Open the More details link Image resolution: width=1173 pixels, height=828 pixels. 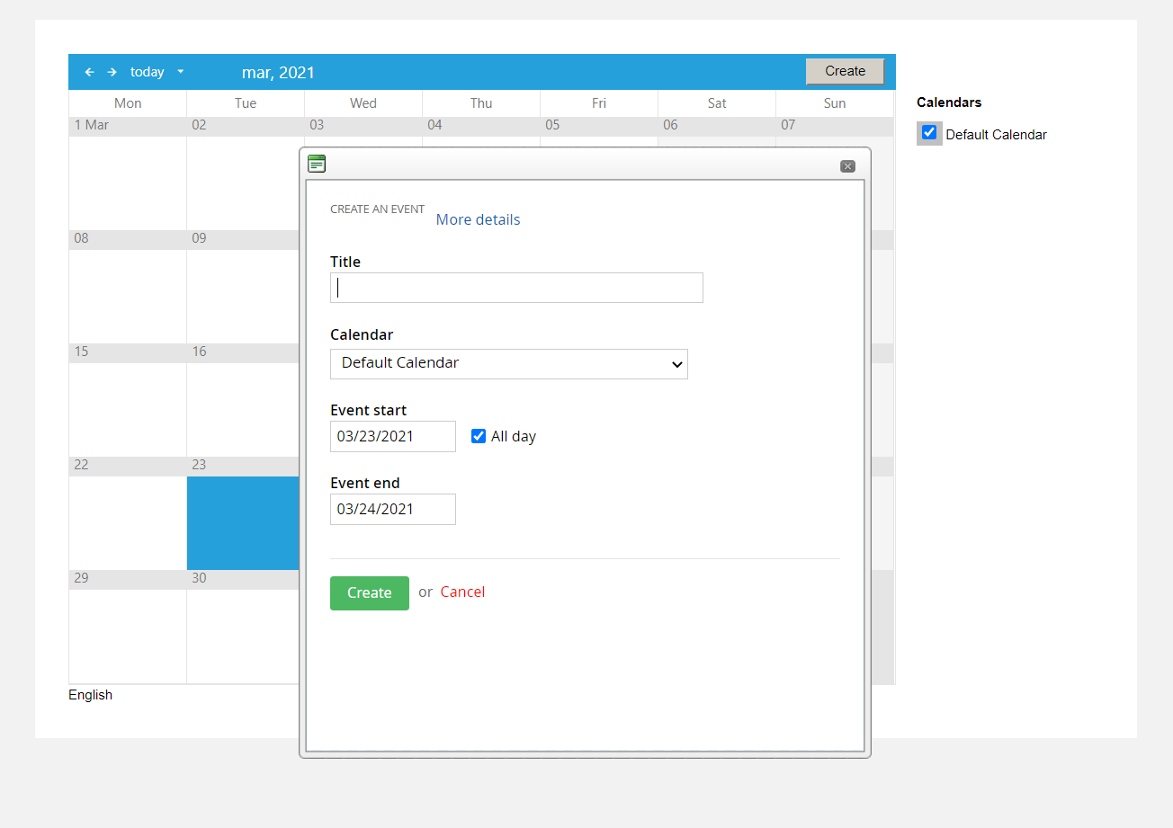[x=478, y=219]
